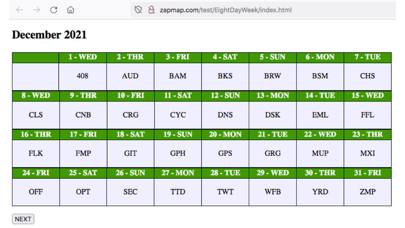Go forward with the browser forward arrow
405x228 pixels.
36,10
